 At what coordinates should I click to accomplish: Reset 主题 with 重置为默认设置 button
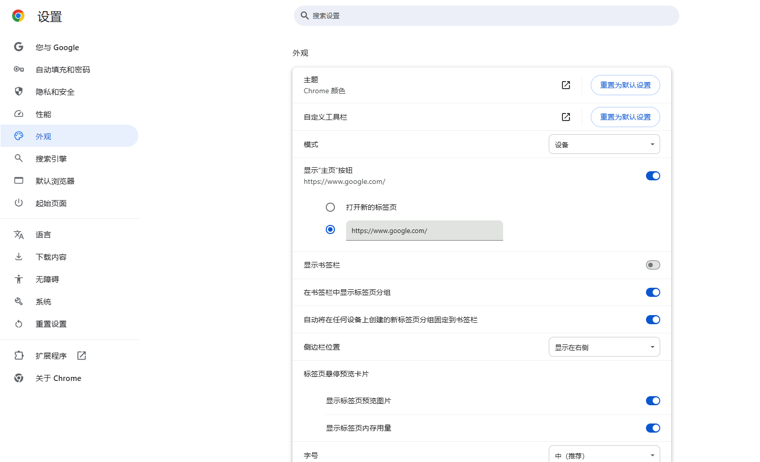tap(625, 85)
